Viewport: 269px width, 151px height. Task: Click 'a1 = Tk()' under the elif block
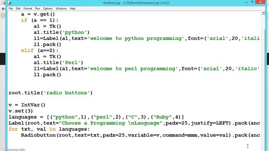47,57
